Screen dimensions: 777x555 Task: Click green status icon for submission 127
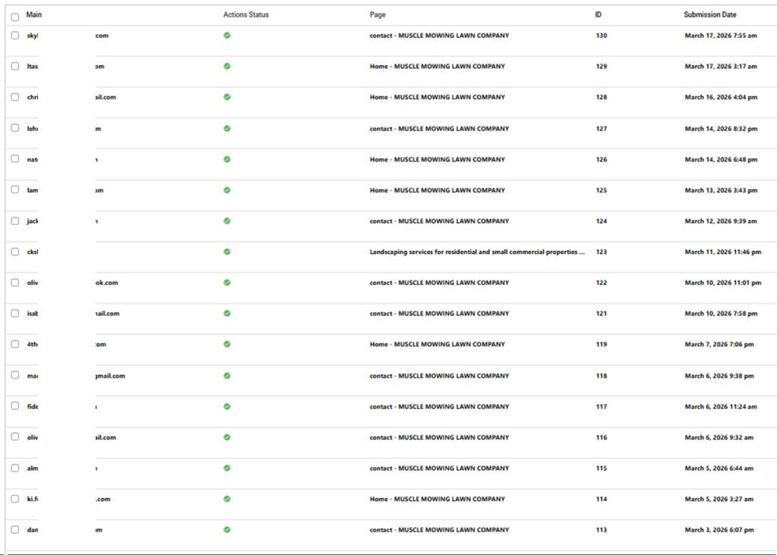[227, 129]
